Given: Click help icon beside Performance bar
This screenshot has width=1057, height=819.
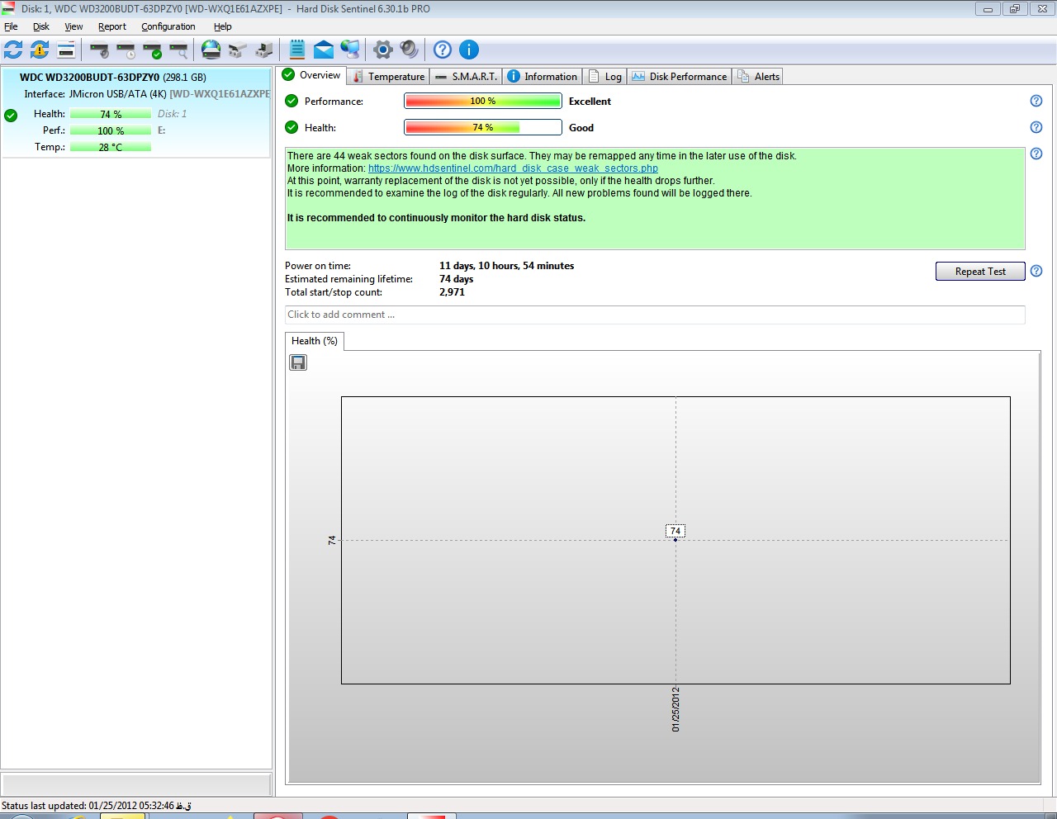Looking at the screenshot, I should (1036, 101).
